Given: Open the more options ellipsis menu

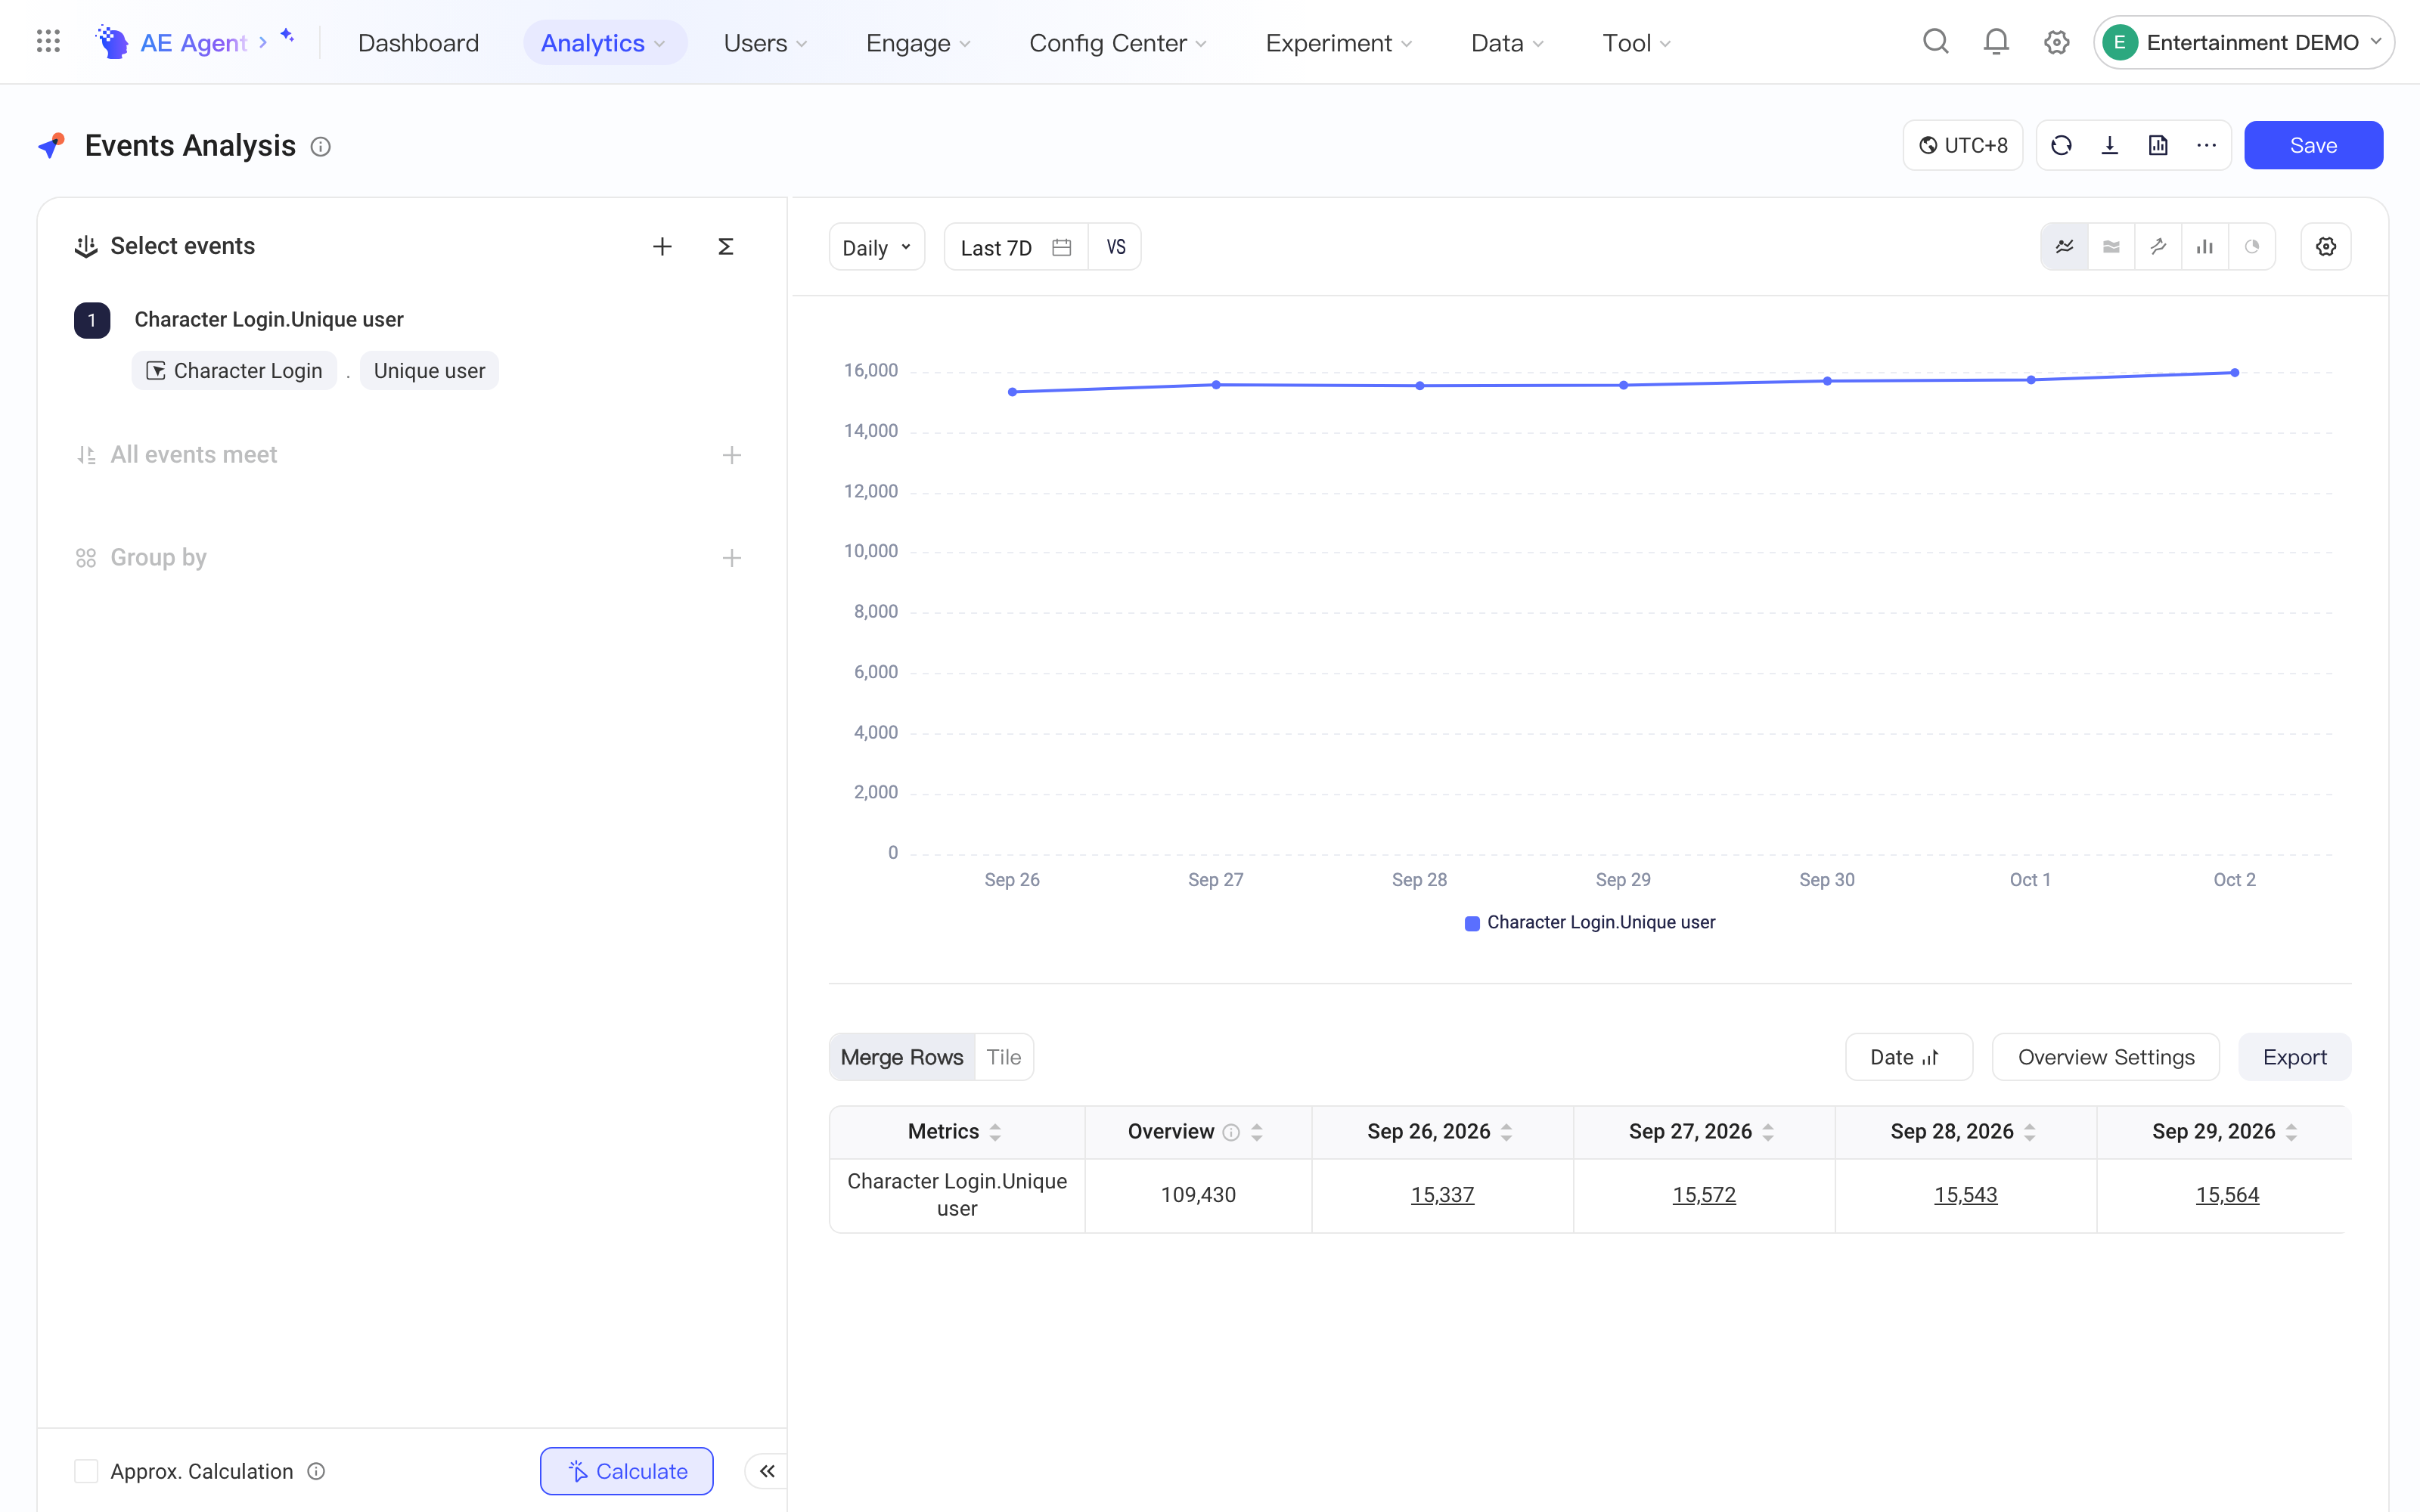Looking at the screenshot, I should tap(2206, 146).
